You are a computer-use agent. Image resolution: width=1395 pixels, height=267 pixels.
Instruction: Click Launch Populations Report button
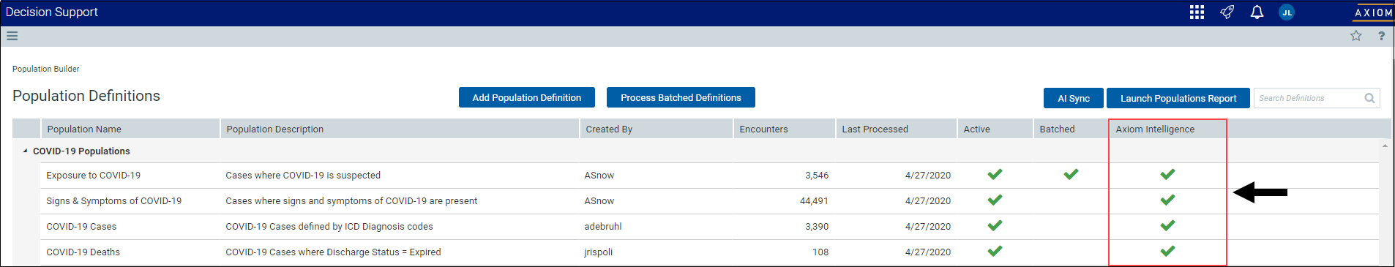click(1178, 98)
